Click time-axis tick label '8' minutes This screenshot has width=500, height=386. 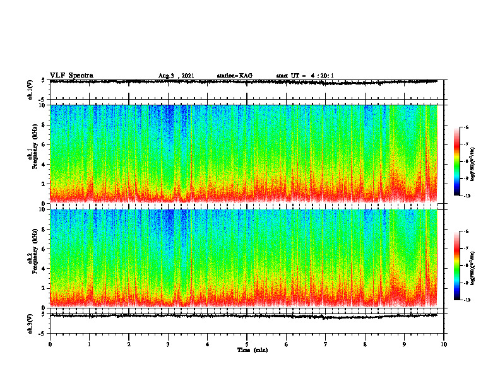(x=365, y=344)
